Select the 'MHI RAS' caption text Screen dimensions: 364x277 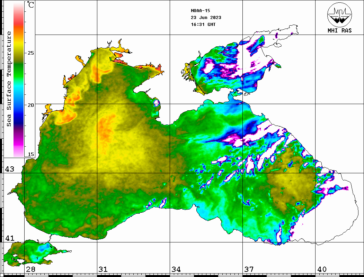340,30
